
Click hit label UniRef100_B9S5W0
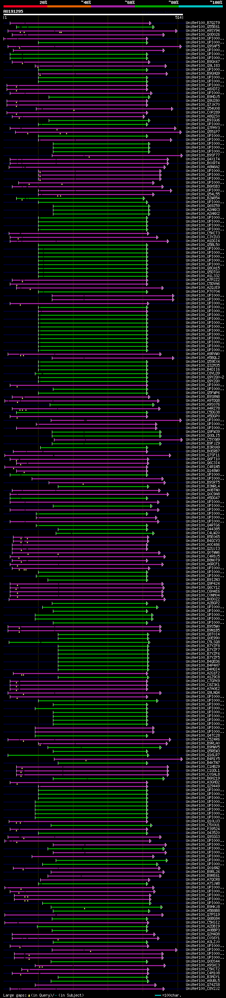[203, 627]
